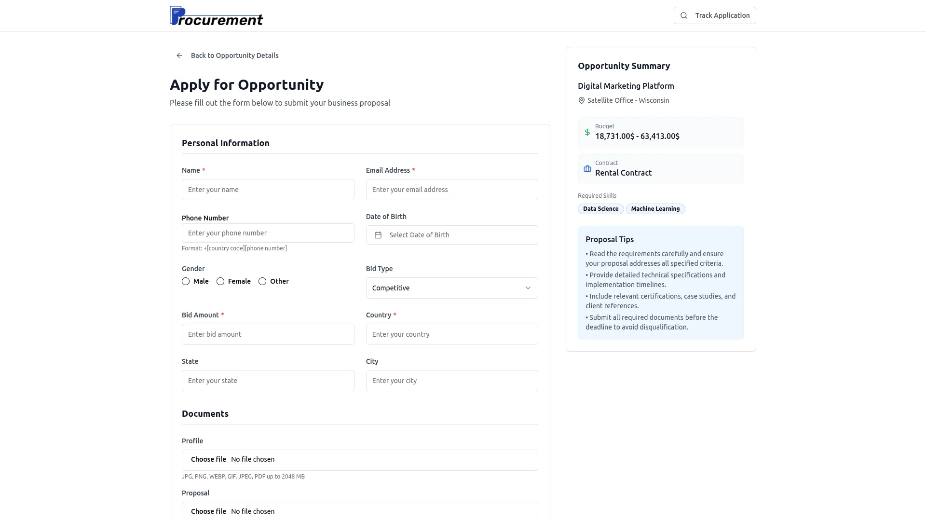Click the Machine Learning skill tag
The image size is (926, 521).
point(655,208)
